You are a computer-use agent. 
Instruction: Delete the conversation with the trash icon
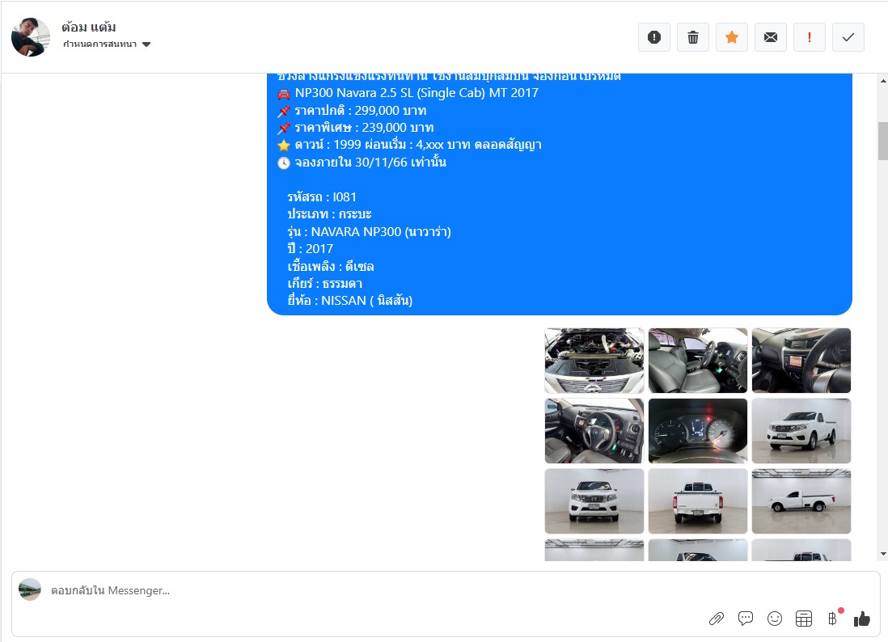coord(692,37)
